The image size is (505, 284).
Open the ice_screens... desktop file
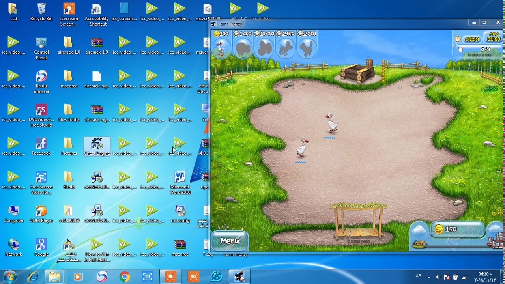pyautogui.click(x=124, y=12)
